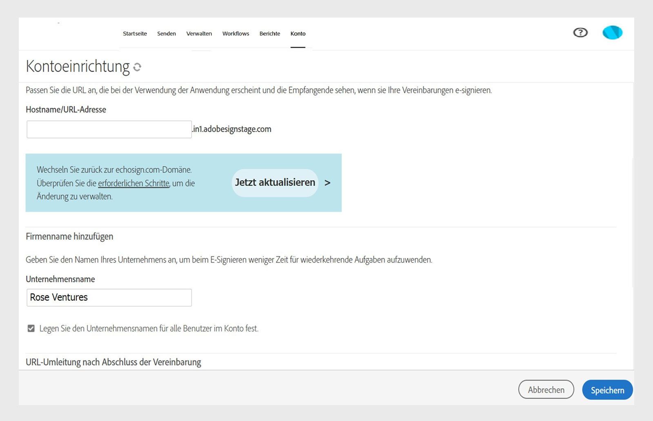Switch to the Verwalten tab
This screenshot has width=653, height=421.
pos(199,33)
